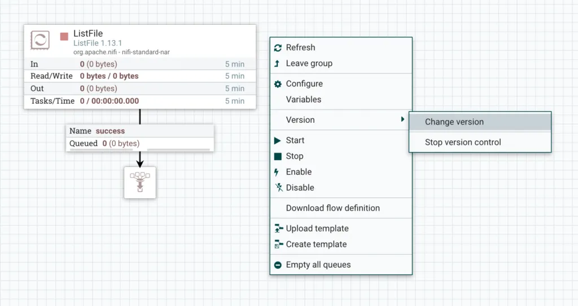The image size is (578, 306).
Task: Choose Stop version control option
Action: 462,142
